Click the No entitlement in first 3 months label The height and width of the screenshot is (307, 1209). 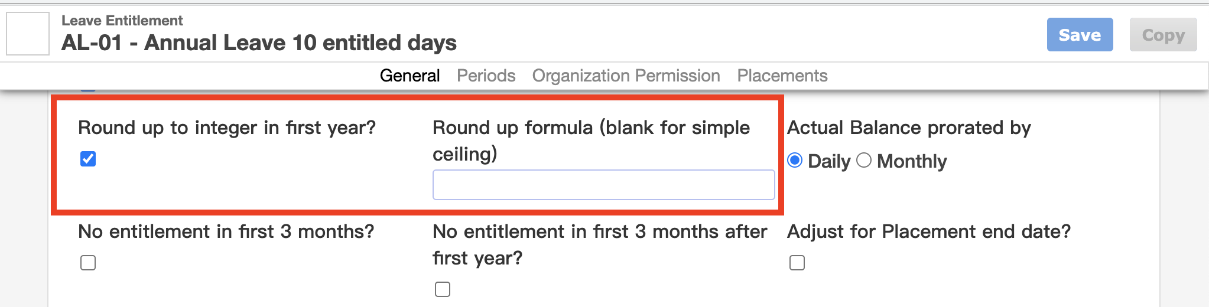[x=226, y=231]
